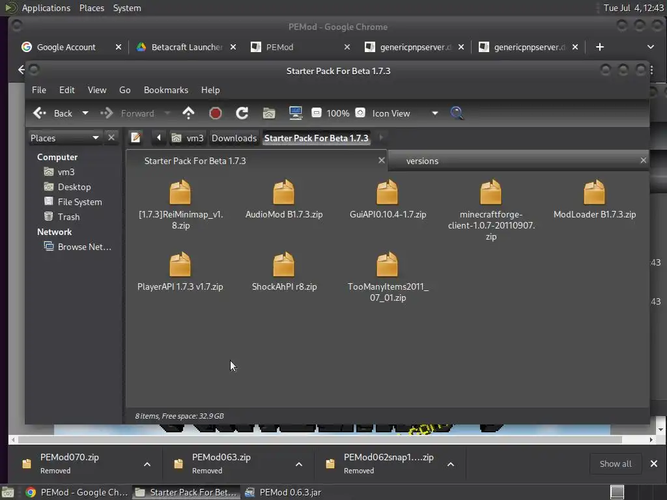Switch to PEMod Google Chrome taskbar entry
The width and height of the screenshot is (667, 500).
pyautogui.click(x=77, y=492)
